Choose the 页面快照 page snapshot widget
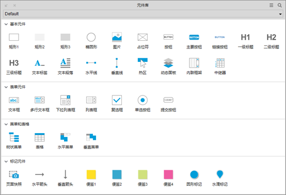This screenshot has width=286, height=195. tap(14, 178)
